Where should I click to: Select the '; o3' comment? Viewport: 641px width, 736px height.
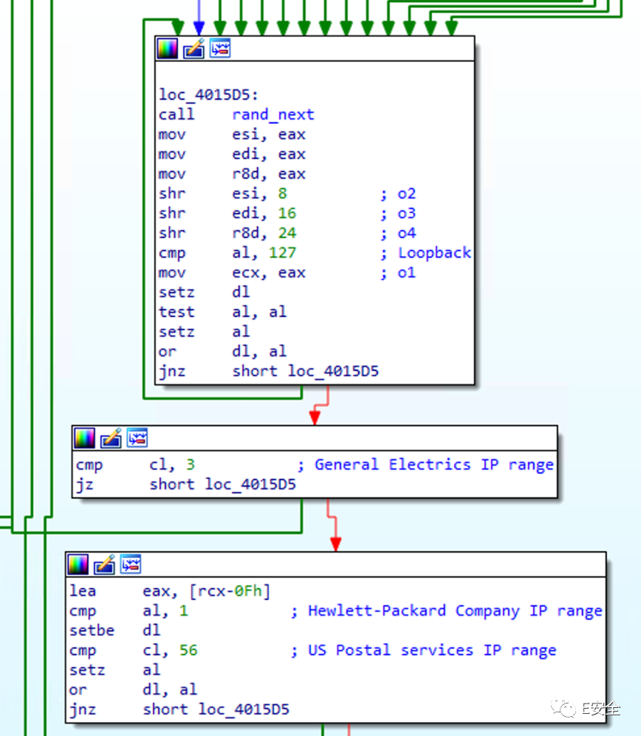point(398,213)
